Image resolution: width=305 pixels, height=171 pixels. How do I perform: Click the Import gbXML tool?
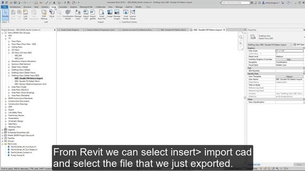(92, 15)
